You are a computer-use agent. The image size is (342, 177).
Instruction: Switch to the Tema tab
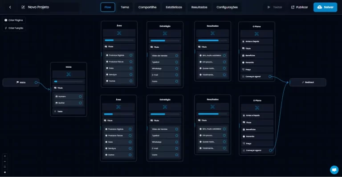tap(125, 7)
